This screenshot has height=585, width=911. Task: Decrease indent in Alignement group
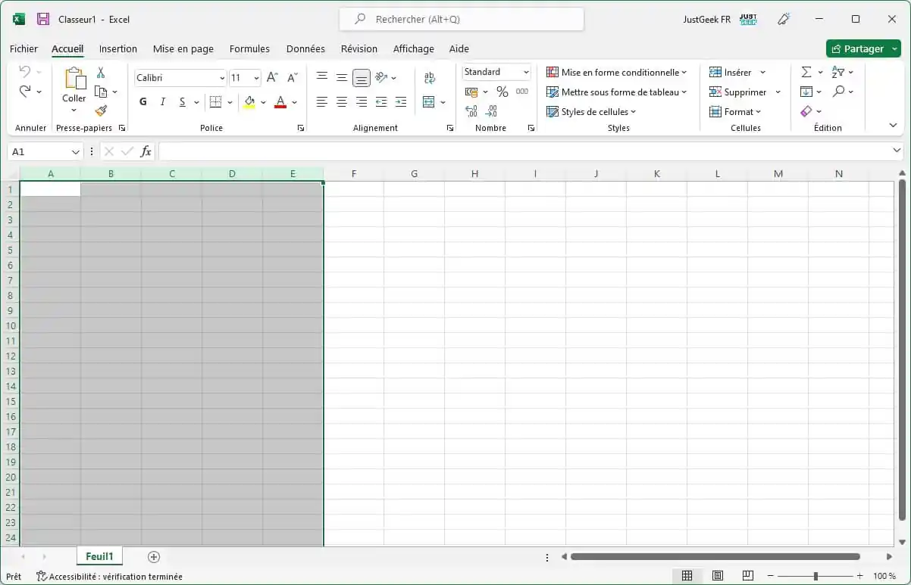(381, 101)
